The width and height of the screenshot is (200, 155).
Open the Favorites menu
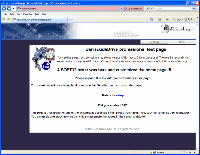(x=27, y=14)
